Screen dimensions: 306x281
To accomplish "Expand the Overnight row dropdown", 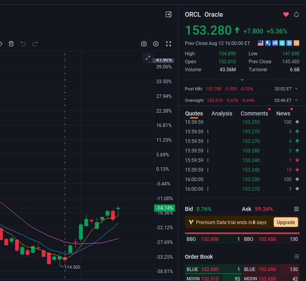I will 296,100.
